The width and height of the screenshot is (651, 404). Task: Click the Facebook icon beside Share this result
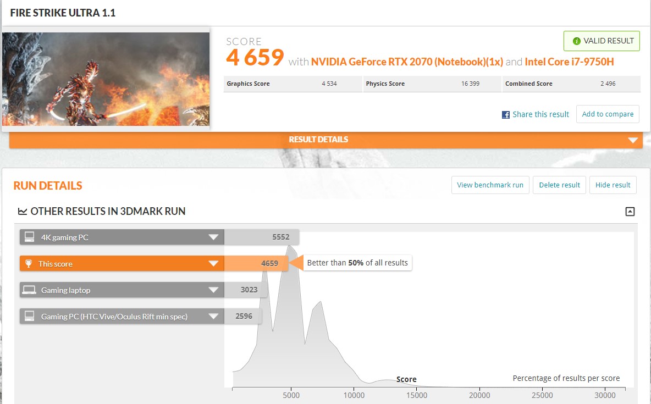point(506,115)
